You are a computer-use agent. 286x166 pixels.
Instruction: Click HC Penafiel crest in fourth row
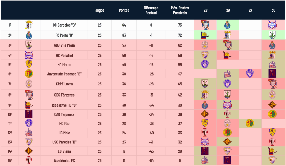pyautogui.click(x=29, y=55)
